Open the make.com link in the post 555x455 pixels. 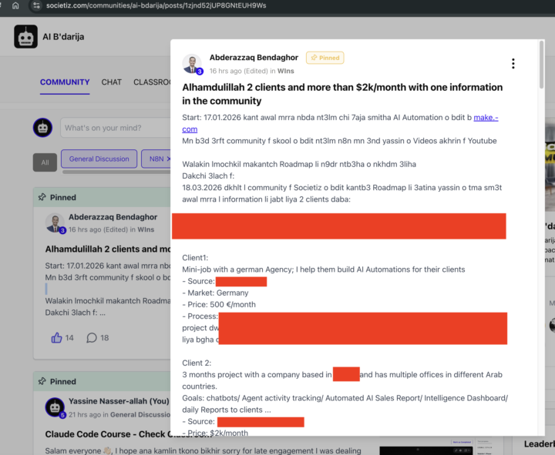pyautogui.click(x=486, y=117)
